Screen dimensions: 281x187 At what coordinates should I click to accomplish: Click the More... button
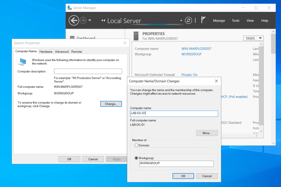207,133
